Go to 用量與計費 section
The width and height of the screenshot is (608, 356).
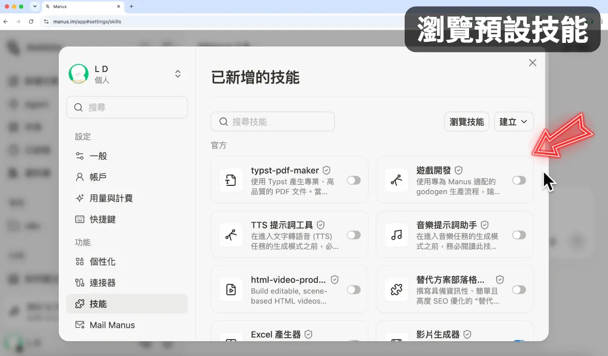coord(127,198)
